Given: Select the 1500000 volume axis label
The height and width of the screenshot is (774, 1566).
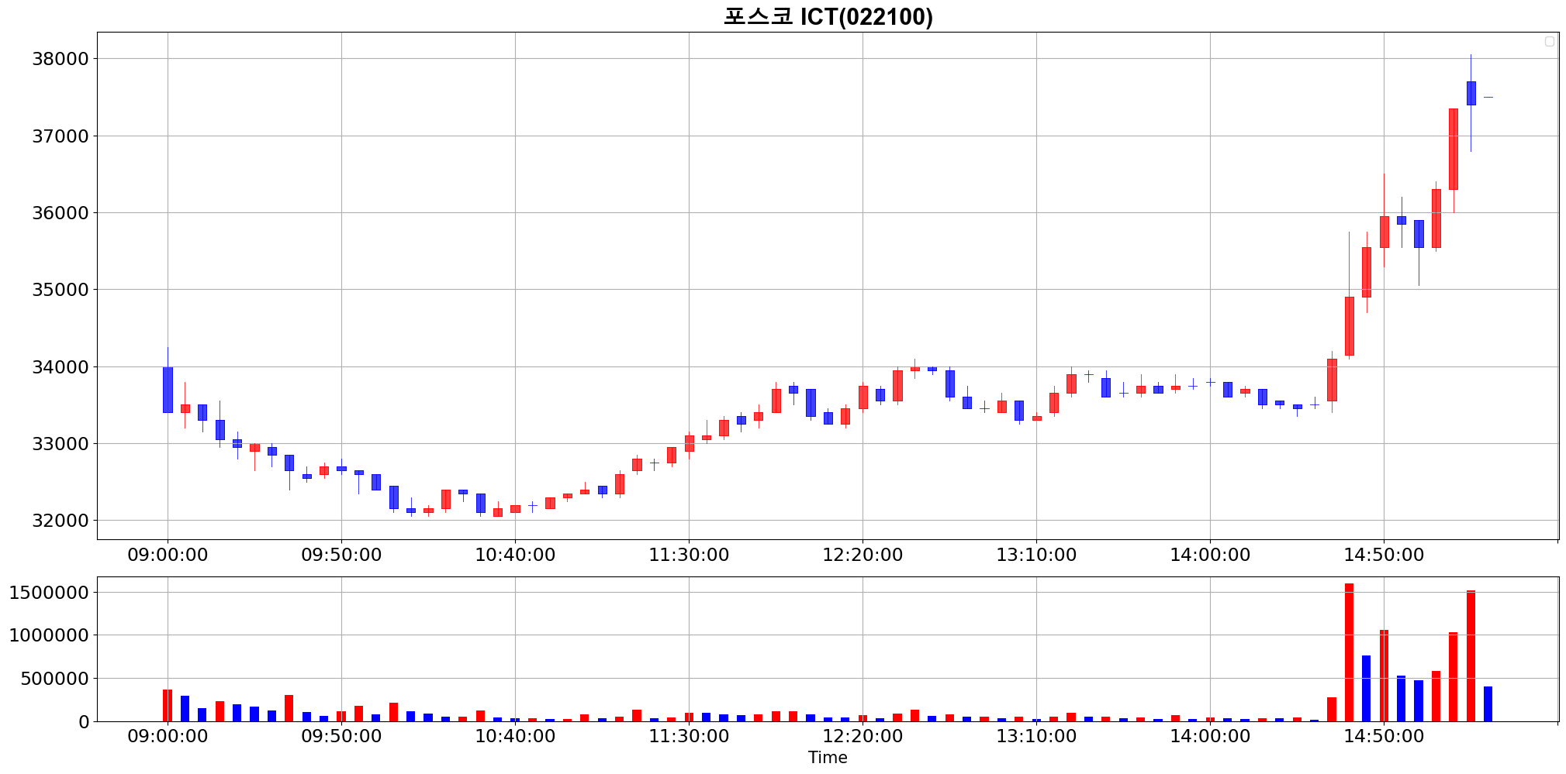Looking at the screenshot, I should coord(49,593).
